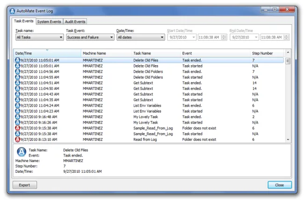Click the AutoMate logo in the title bar
This screenshot has width=304, height=200.
(12, 11)
